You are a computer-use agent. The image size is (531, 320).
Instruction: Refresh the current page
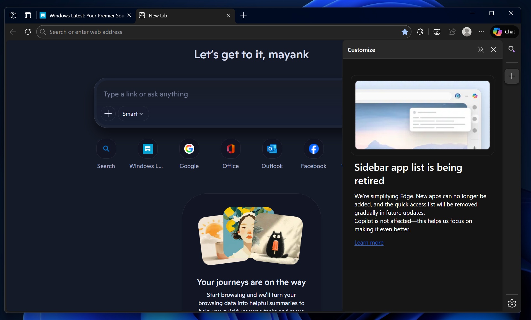tap(28, 32)
